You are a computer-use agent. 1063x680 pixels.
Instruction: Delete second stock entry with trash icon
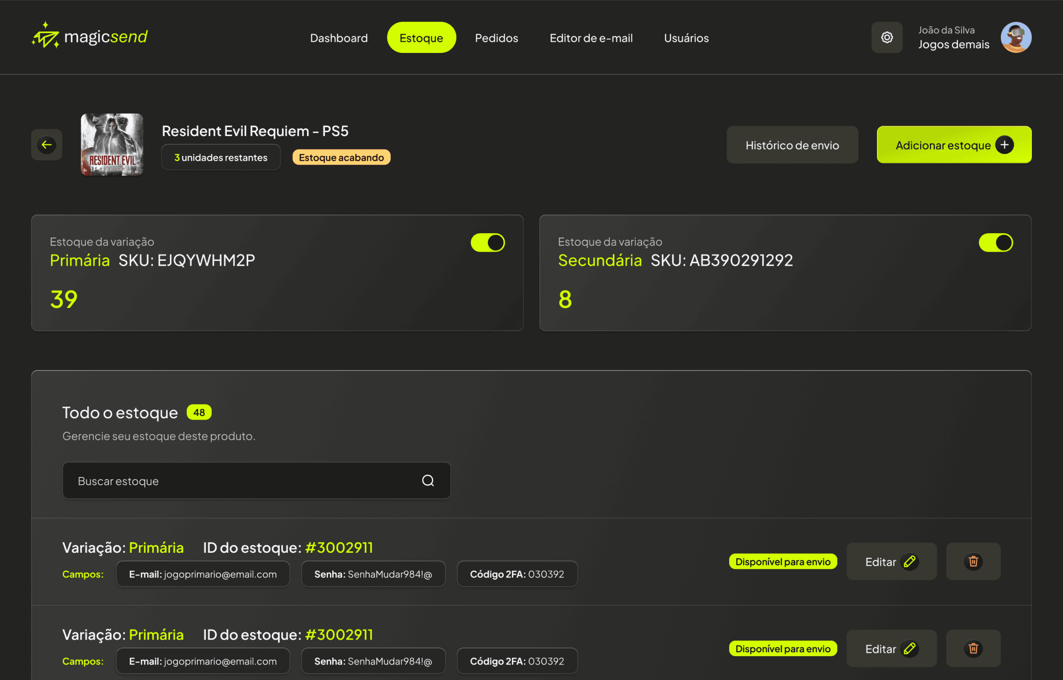click(973, 648)
